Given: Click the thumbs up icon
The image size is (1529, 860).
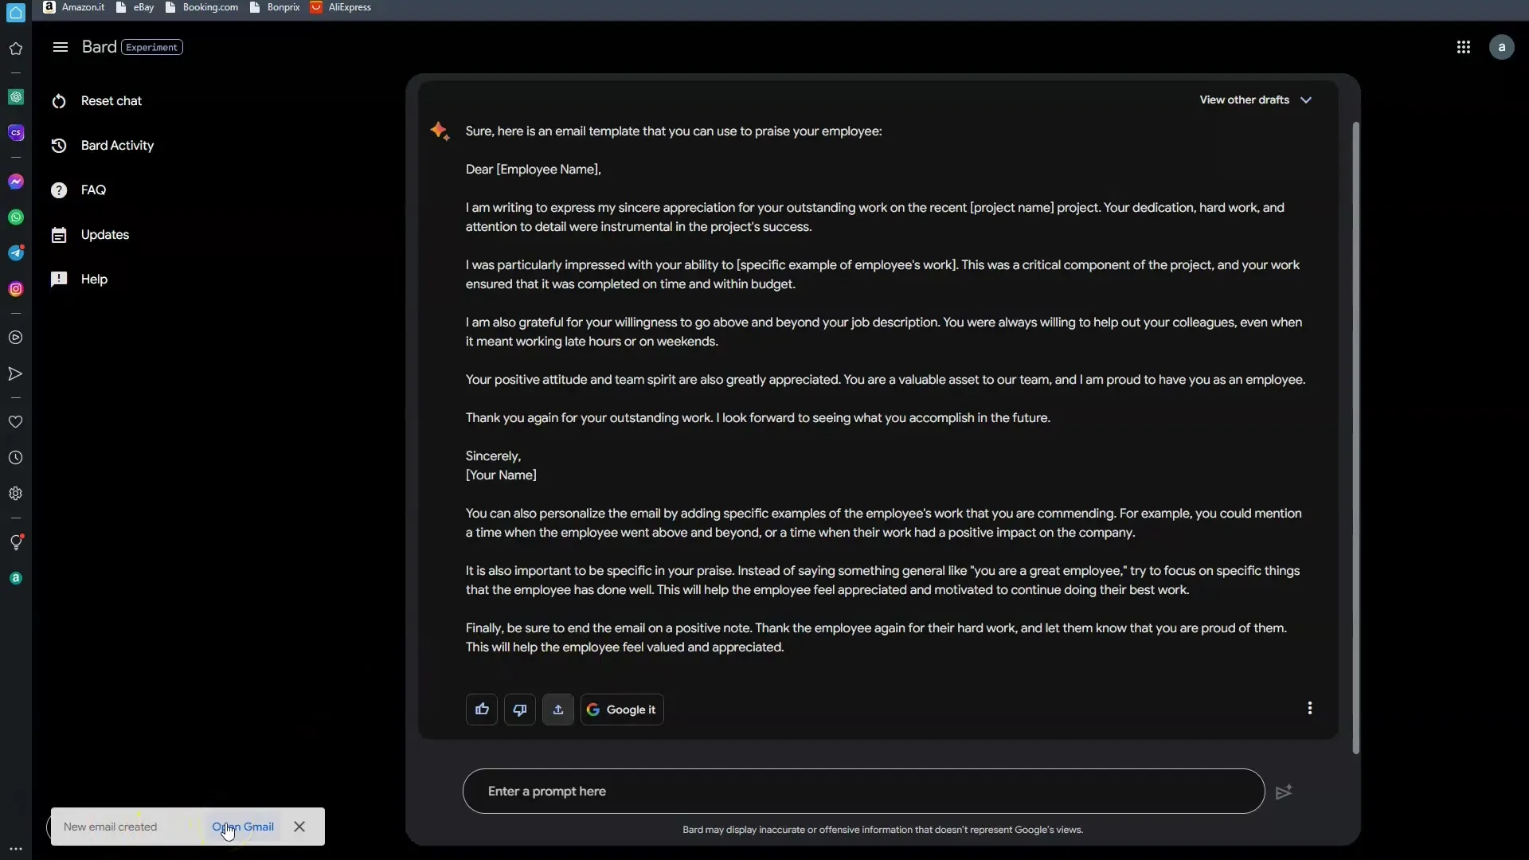Looking at the screenshot, I should 482,709.
